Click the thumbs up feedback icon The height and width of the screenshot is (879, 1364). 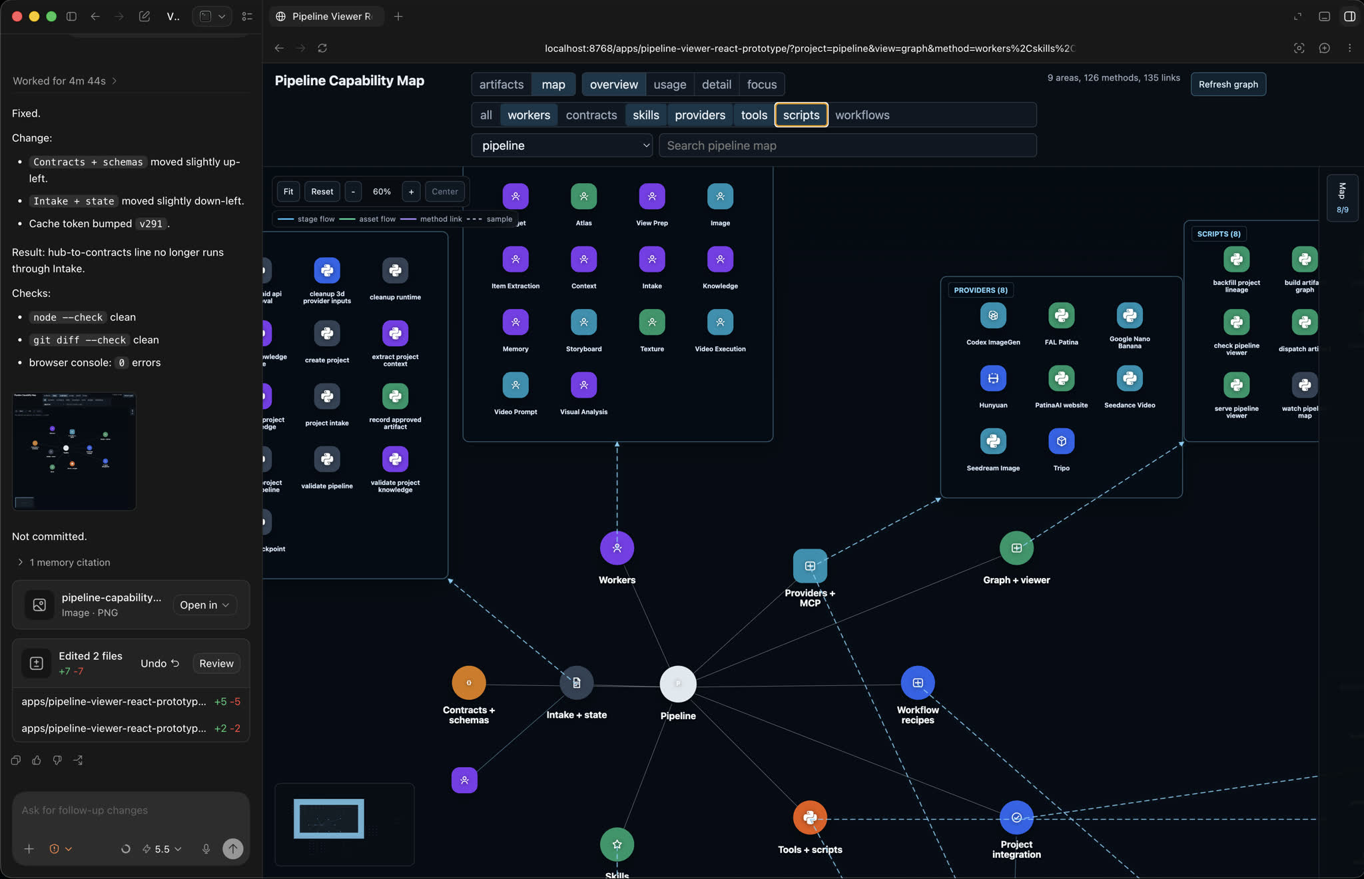tap(37, 760)
